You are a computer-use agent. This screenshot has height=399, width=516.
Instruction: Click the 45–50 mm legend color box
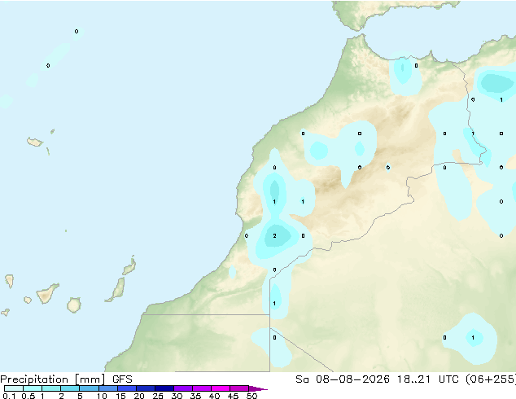pyautogui.click(x=239, y=388)
